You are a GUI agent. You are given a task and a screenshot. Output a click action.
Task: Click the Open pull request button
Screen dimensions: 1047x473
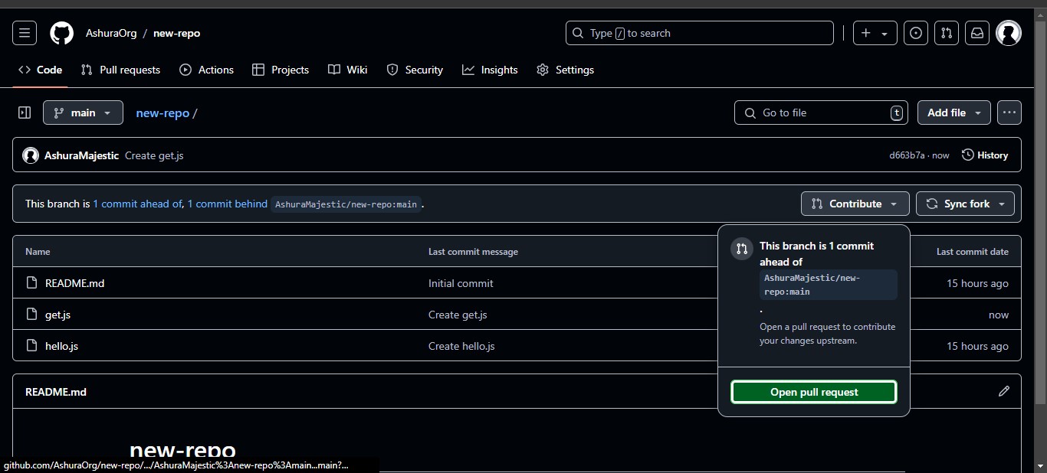click(x=814, y=392)
